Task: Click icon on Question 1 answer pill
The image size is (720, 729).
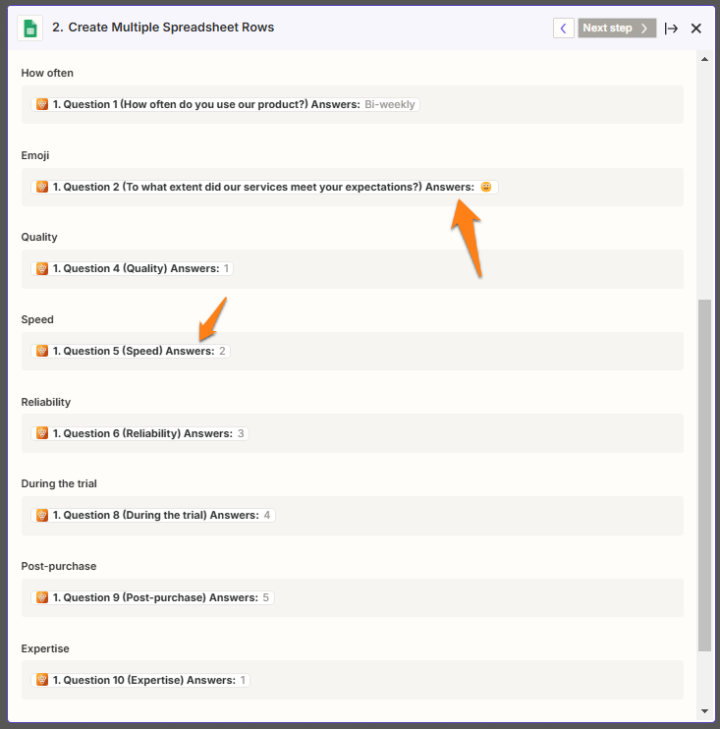Action: 42,104
